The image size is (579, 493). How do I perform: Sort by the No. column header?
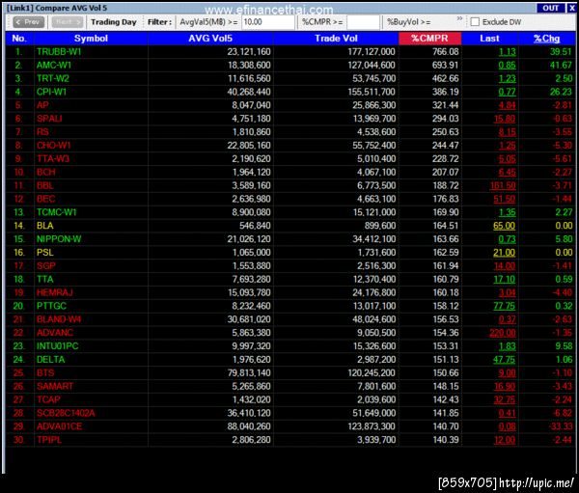(x=19, y=39)
